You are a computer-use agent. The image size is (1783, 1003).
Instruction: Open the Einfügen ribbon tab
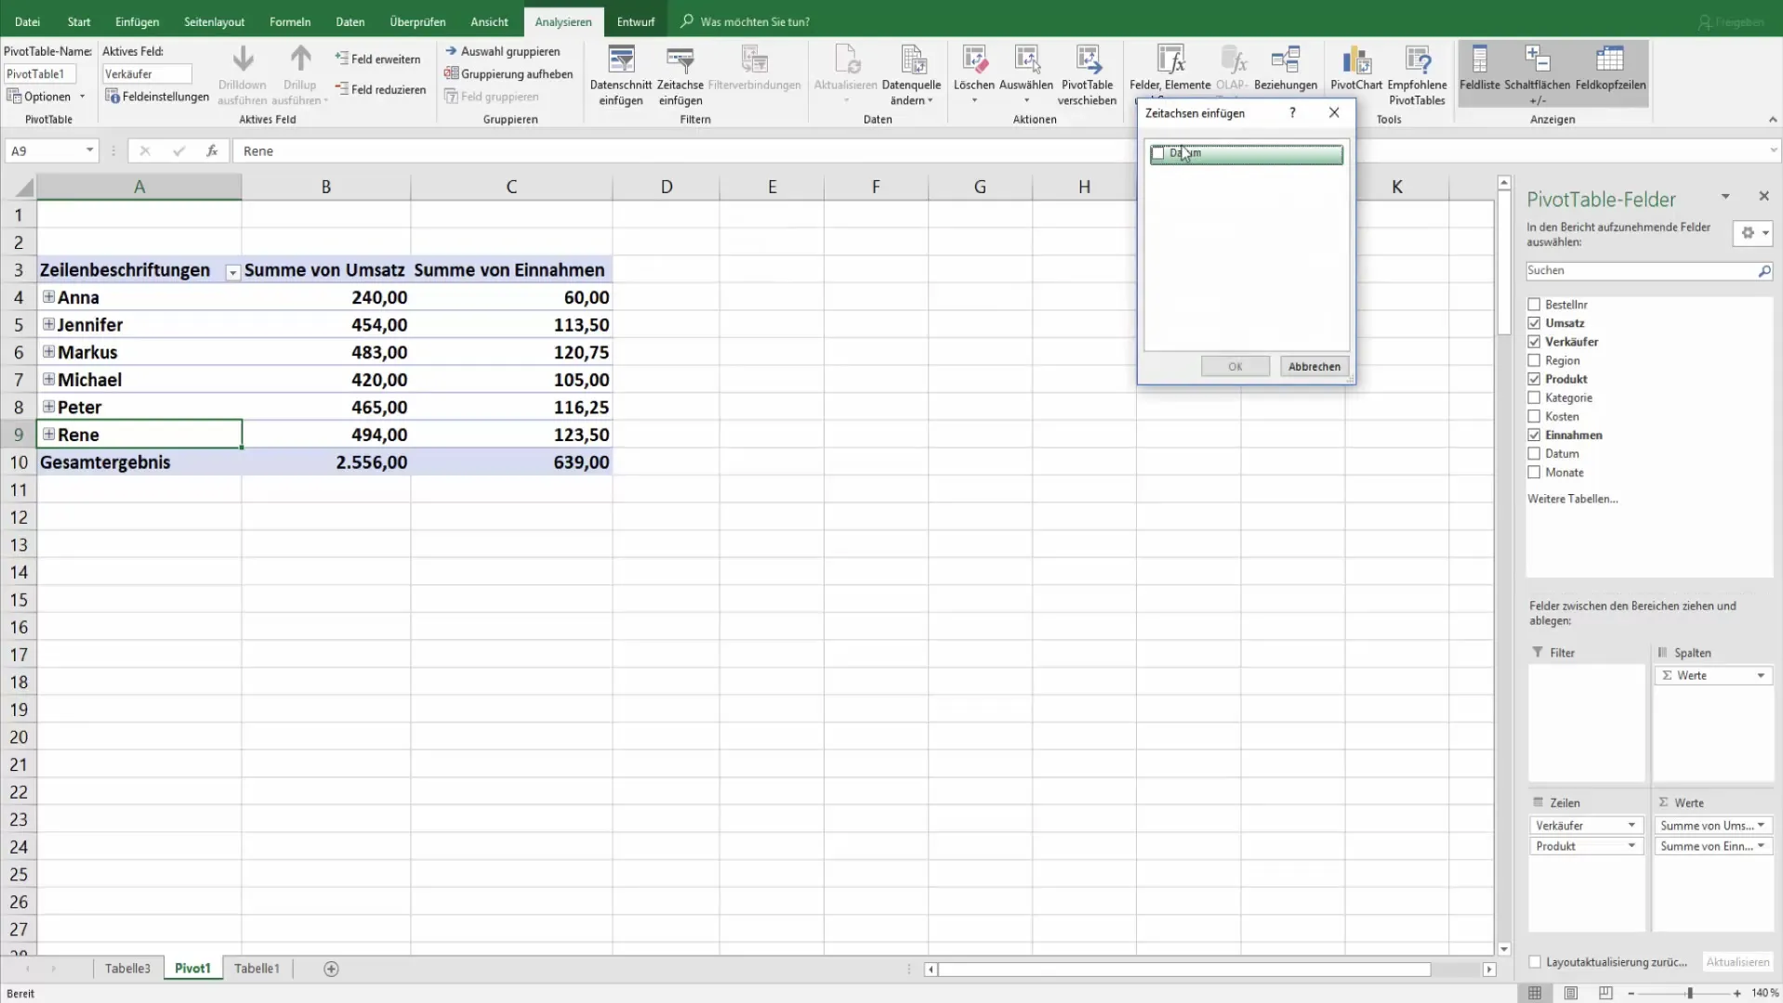pyautogui.click(x=137, y=21)
